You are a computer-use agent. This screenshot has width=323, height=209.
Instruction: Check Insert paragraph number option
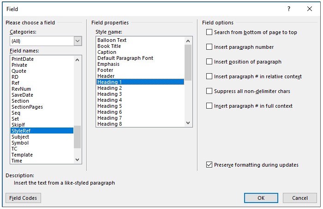(x=209, y=47)
